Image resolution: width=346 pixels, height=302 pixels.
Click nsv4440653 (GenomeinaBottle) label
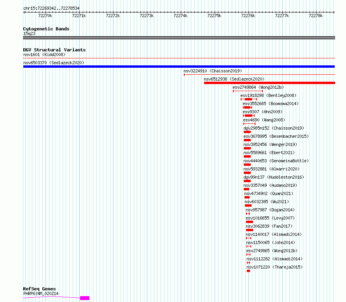[276, 161]
